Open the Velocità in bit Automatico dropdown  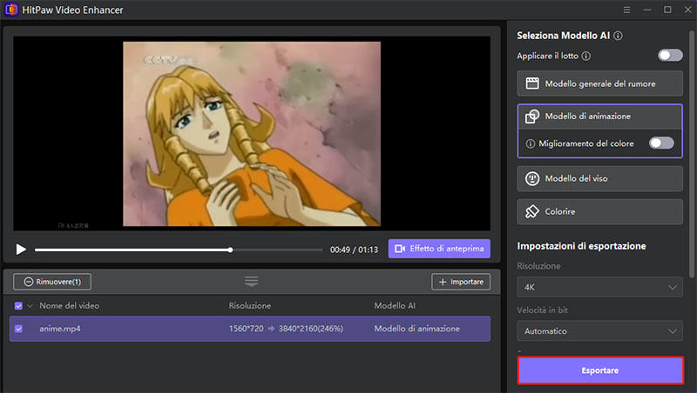(599, 331)
